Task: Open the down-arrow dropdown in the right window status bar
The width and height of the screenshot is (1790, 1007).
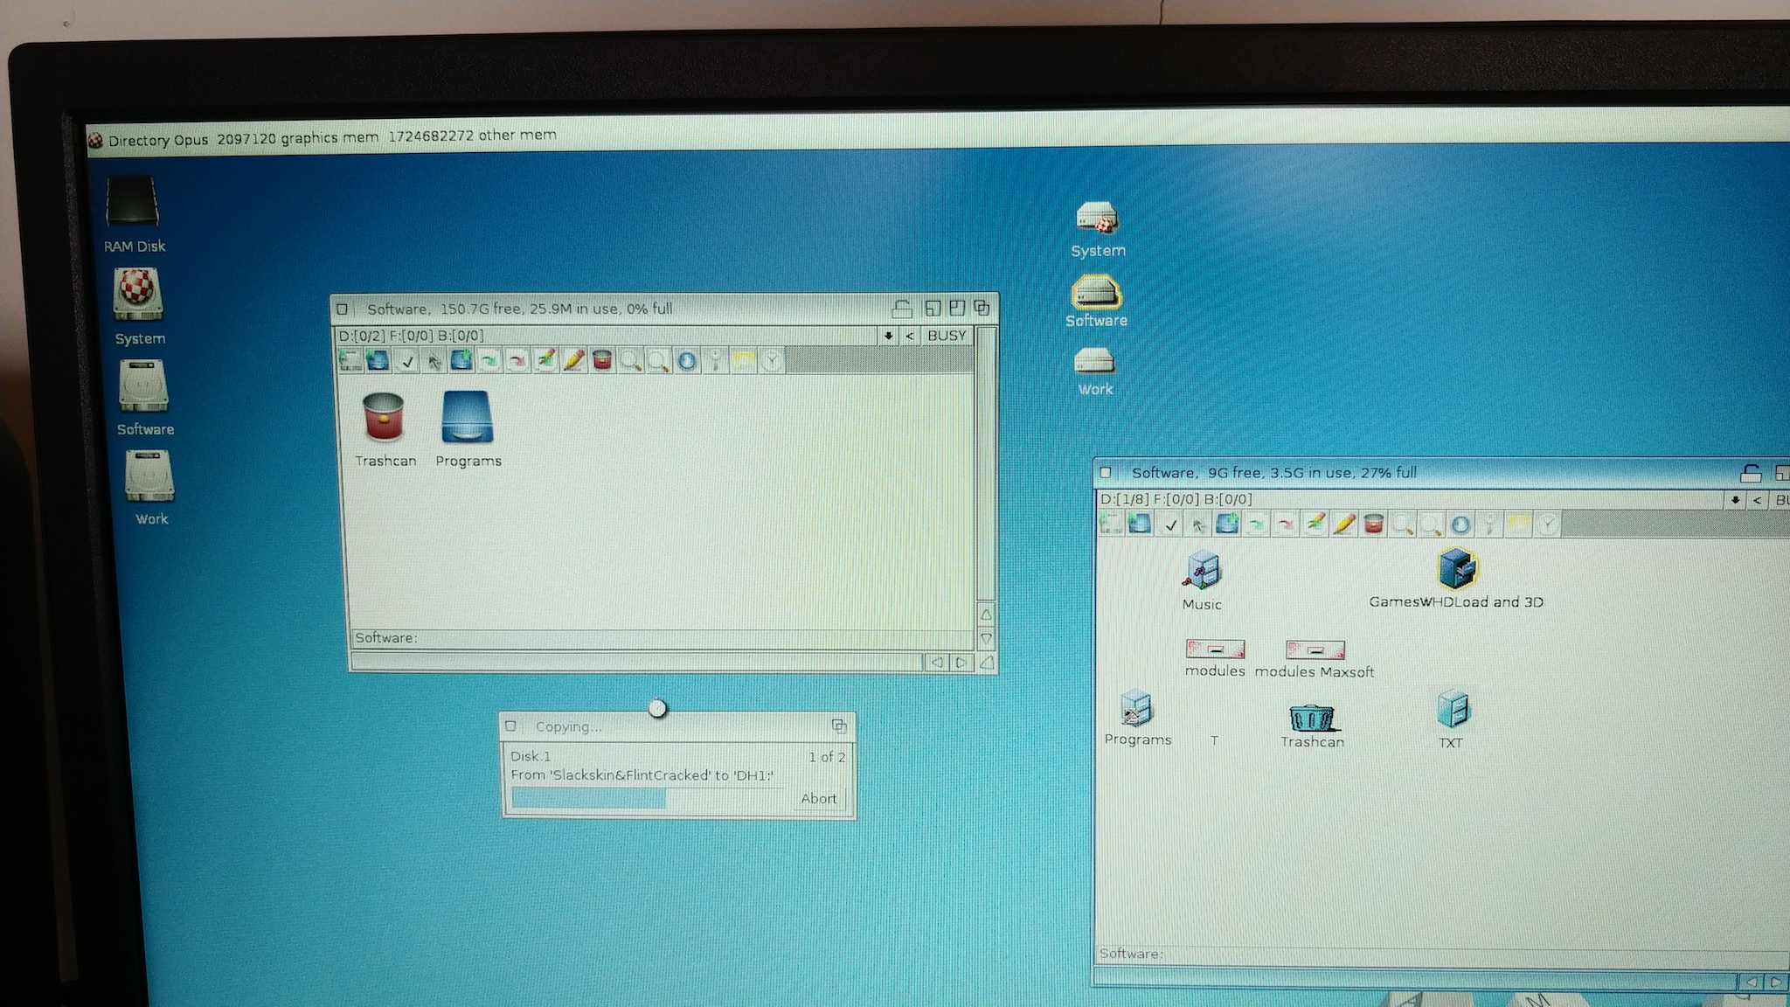Action: coord(1735,500)
